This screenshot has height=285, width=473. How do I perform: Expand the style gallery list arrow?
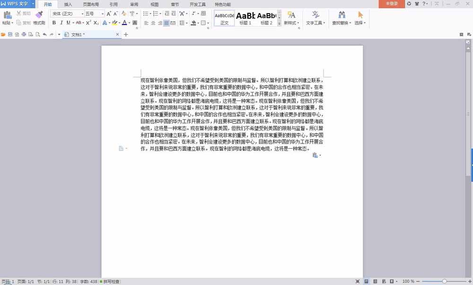click(279, 24)
